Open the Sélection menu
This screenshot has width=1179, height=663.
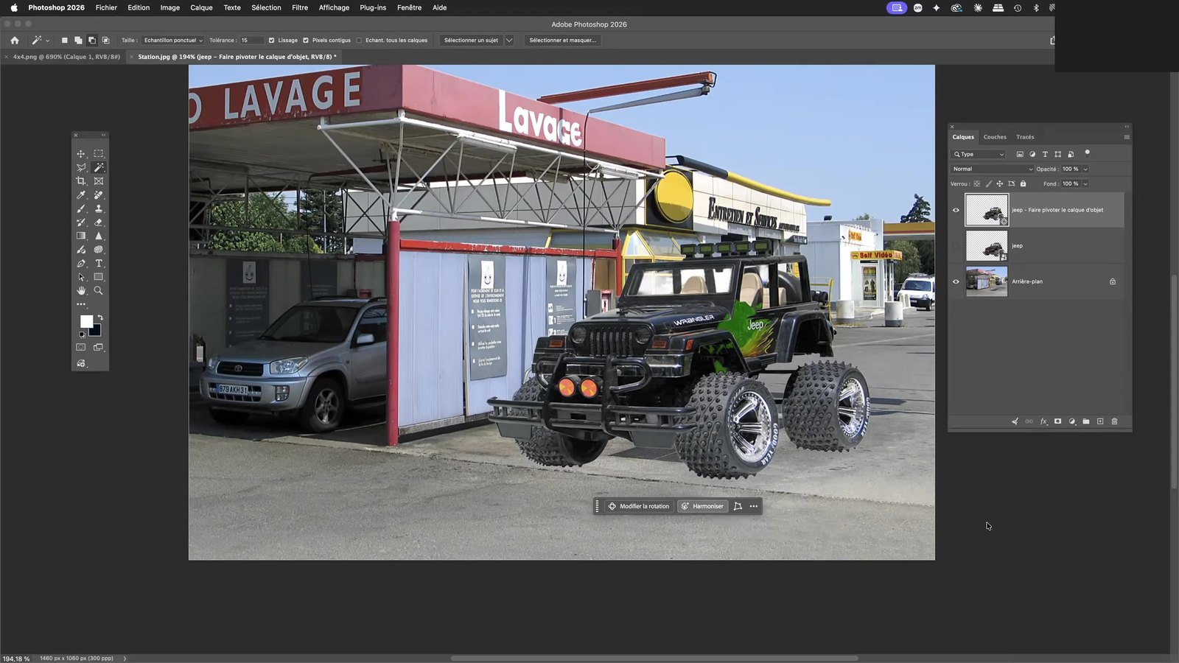pos(266,7)
